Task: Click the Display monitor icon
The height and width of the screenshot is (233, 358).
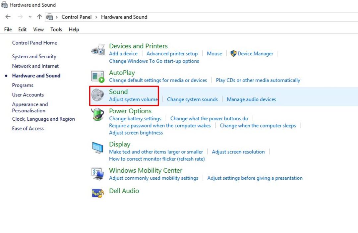Action: (x=98, y=147)
